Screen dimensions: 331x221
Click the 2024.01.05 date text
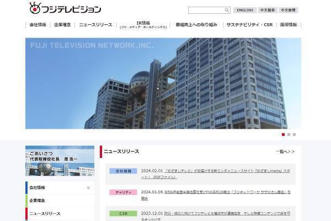[x=152, y=192]
